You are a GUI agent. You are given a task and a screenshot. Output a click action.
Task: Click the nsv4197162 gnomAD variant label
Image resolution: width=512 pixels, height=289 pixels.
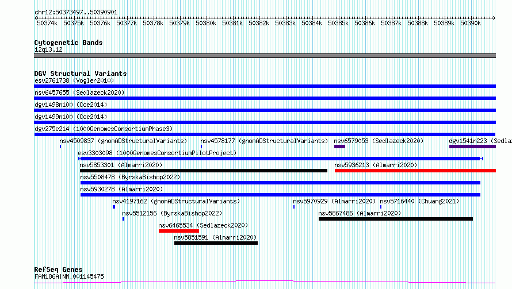[x=176, y=201]
